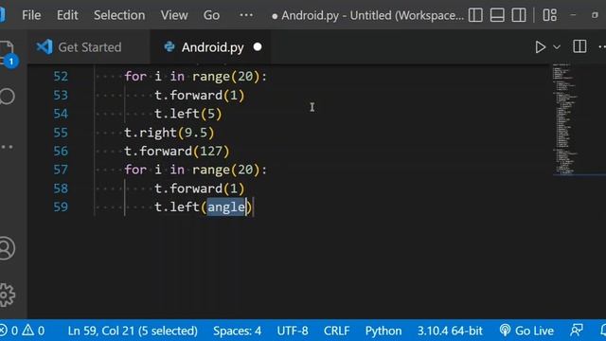606x341 pixels.
Task: Click line 57 for loop statement
Action: pos(196,170)
